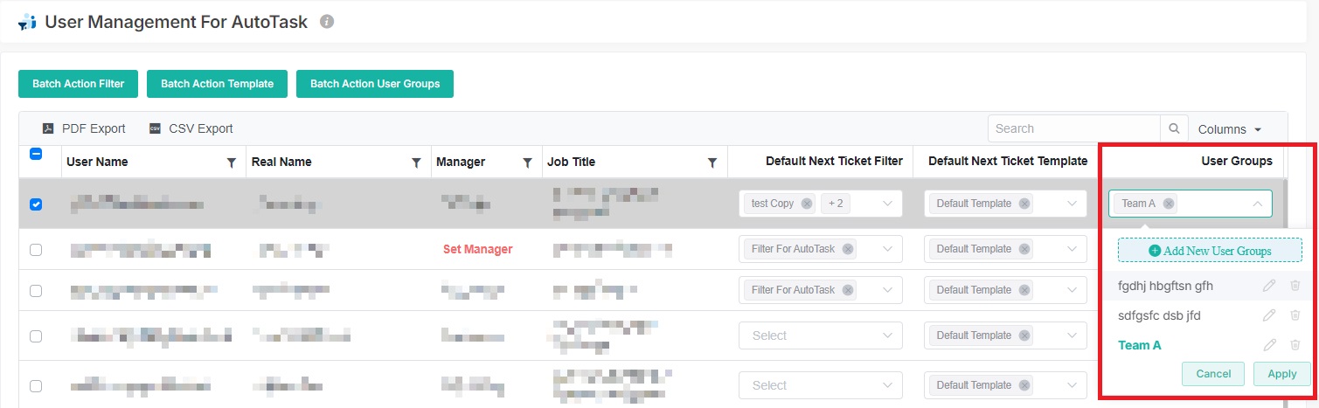The width and height of the screenshot is (1319, 408).
Task: Click the trash icon next to Team A option
Action: click(1295, 345)
